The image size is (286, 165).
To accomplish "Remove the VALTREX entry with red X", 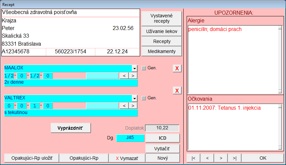I will pos(177,91).
